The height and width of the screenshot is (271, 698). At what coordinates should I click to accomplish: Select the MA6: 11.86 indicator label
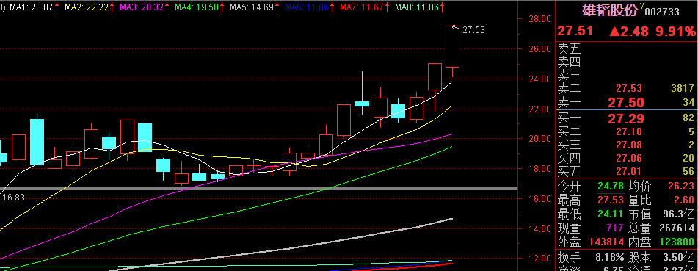306,7
